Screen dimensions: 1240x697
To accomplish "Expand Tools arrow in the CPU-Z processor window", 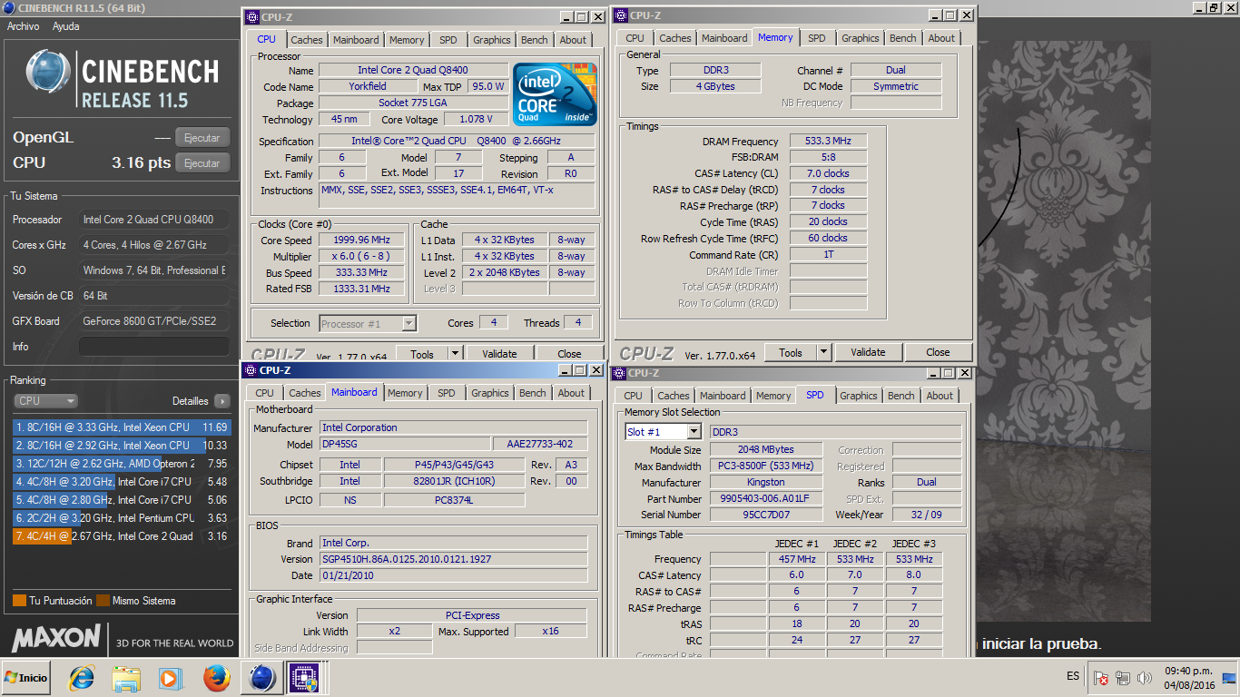I will [455, 354].
